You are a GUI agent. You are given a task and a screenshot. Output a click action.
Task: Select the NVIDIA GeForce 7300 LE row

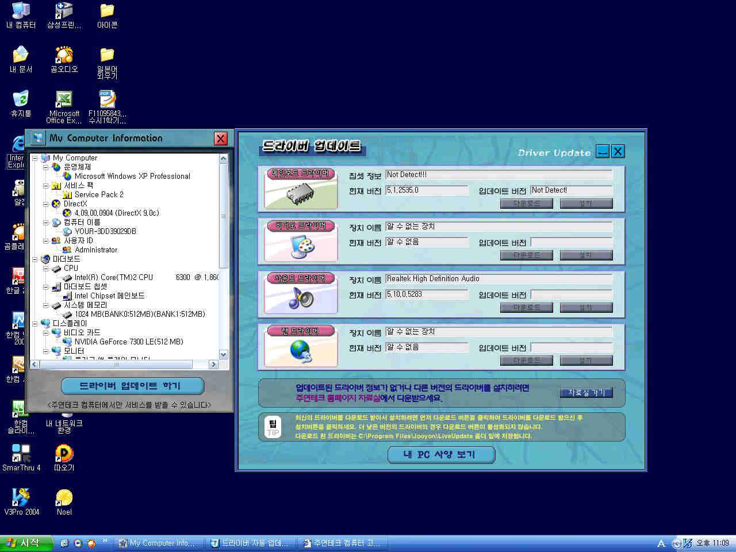pyautogui.click(x=129, y=342)
